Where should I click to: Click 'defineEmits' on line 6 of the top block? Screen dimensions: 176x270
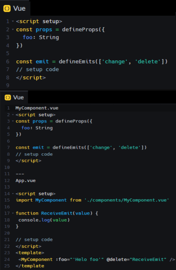pos(77,62)
